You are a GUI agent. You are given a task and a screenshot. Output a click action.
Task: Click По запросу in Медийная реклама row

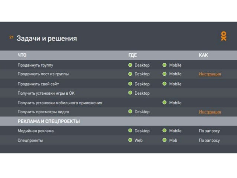tap(209, 131)
